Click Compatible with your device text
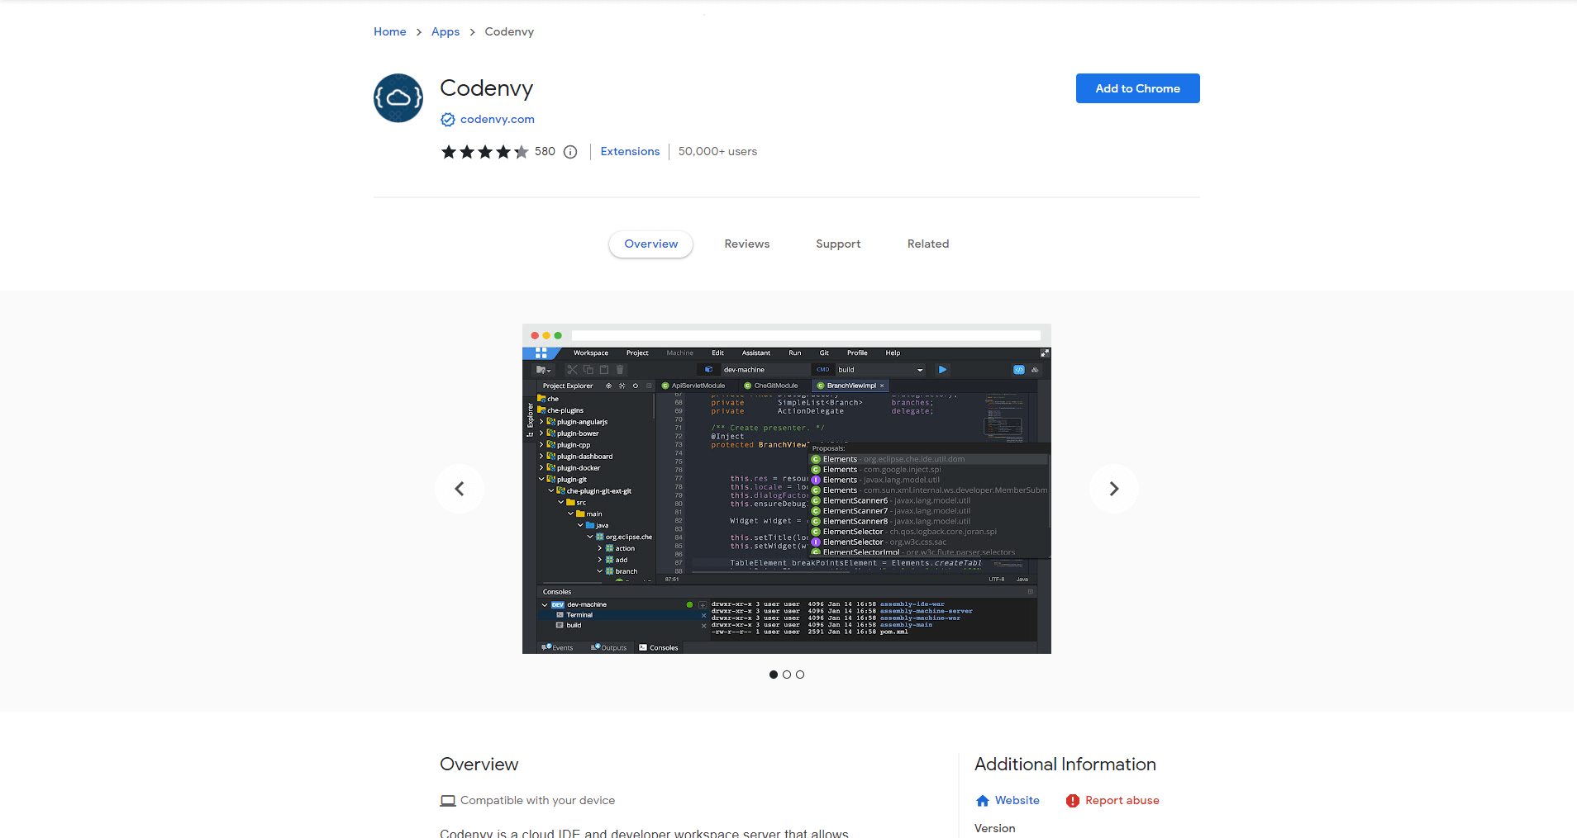Viewport: 1577px width, 838px height. tap(538, 801)
